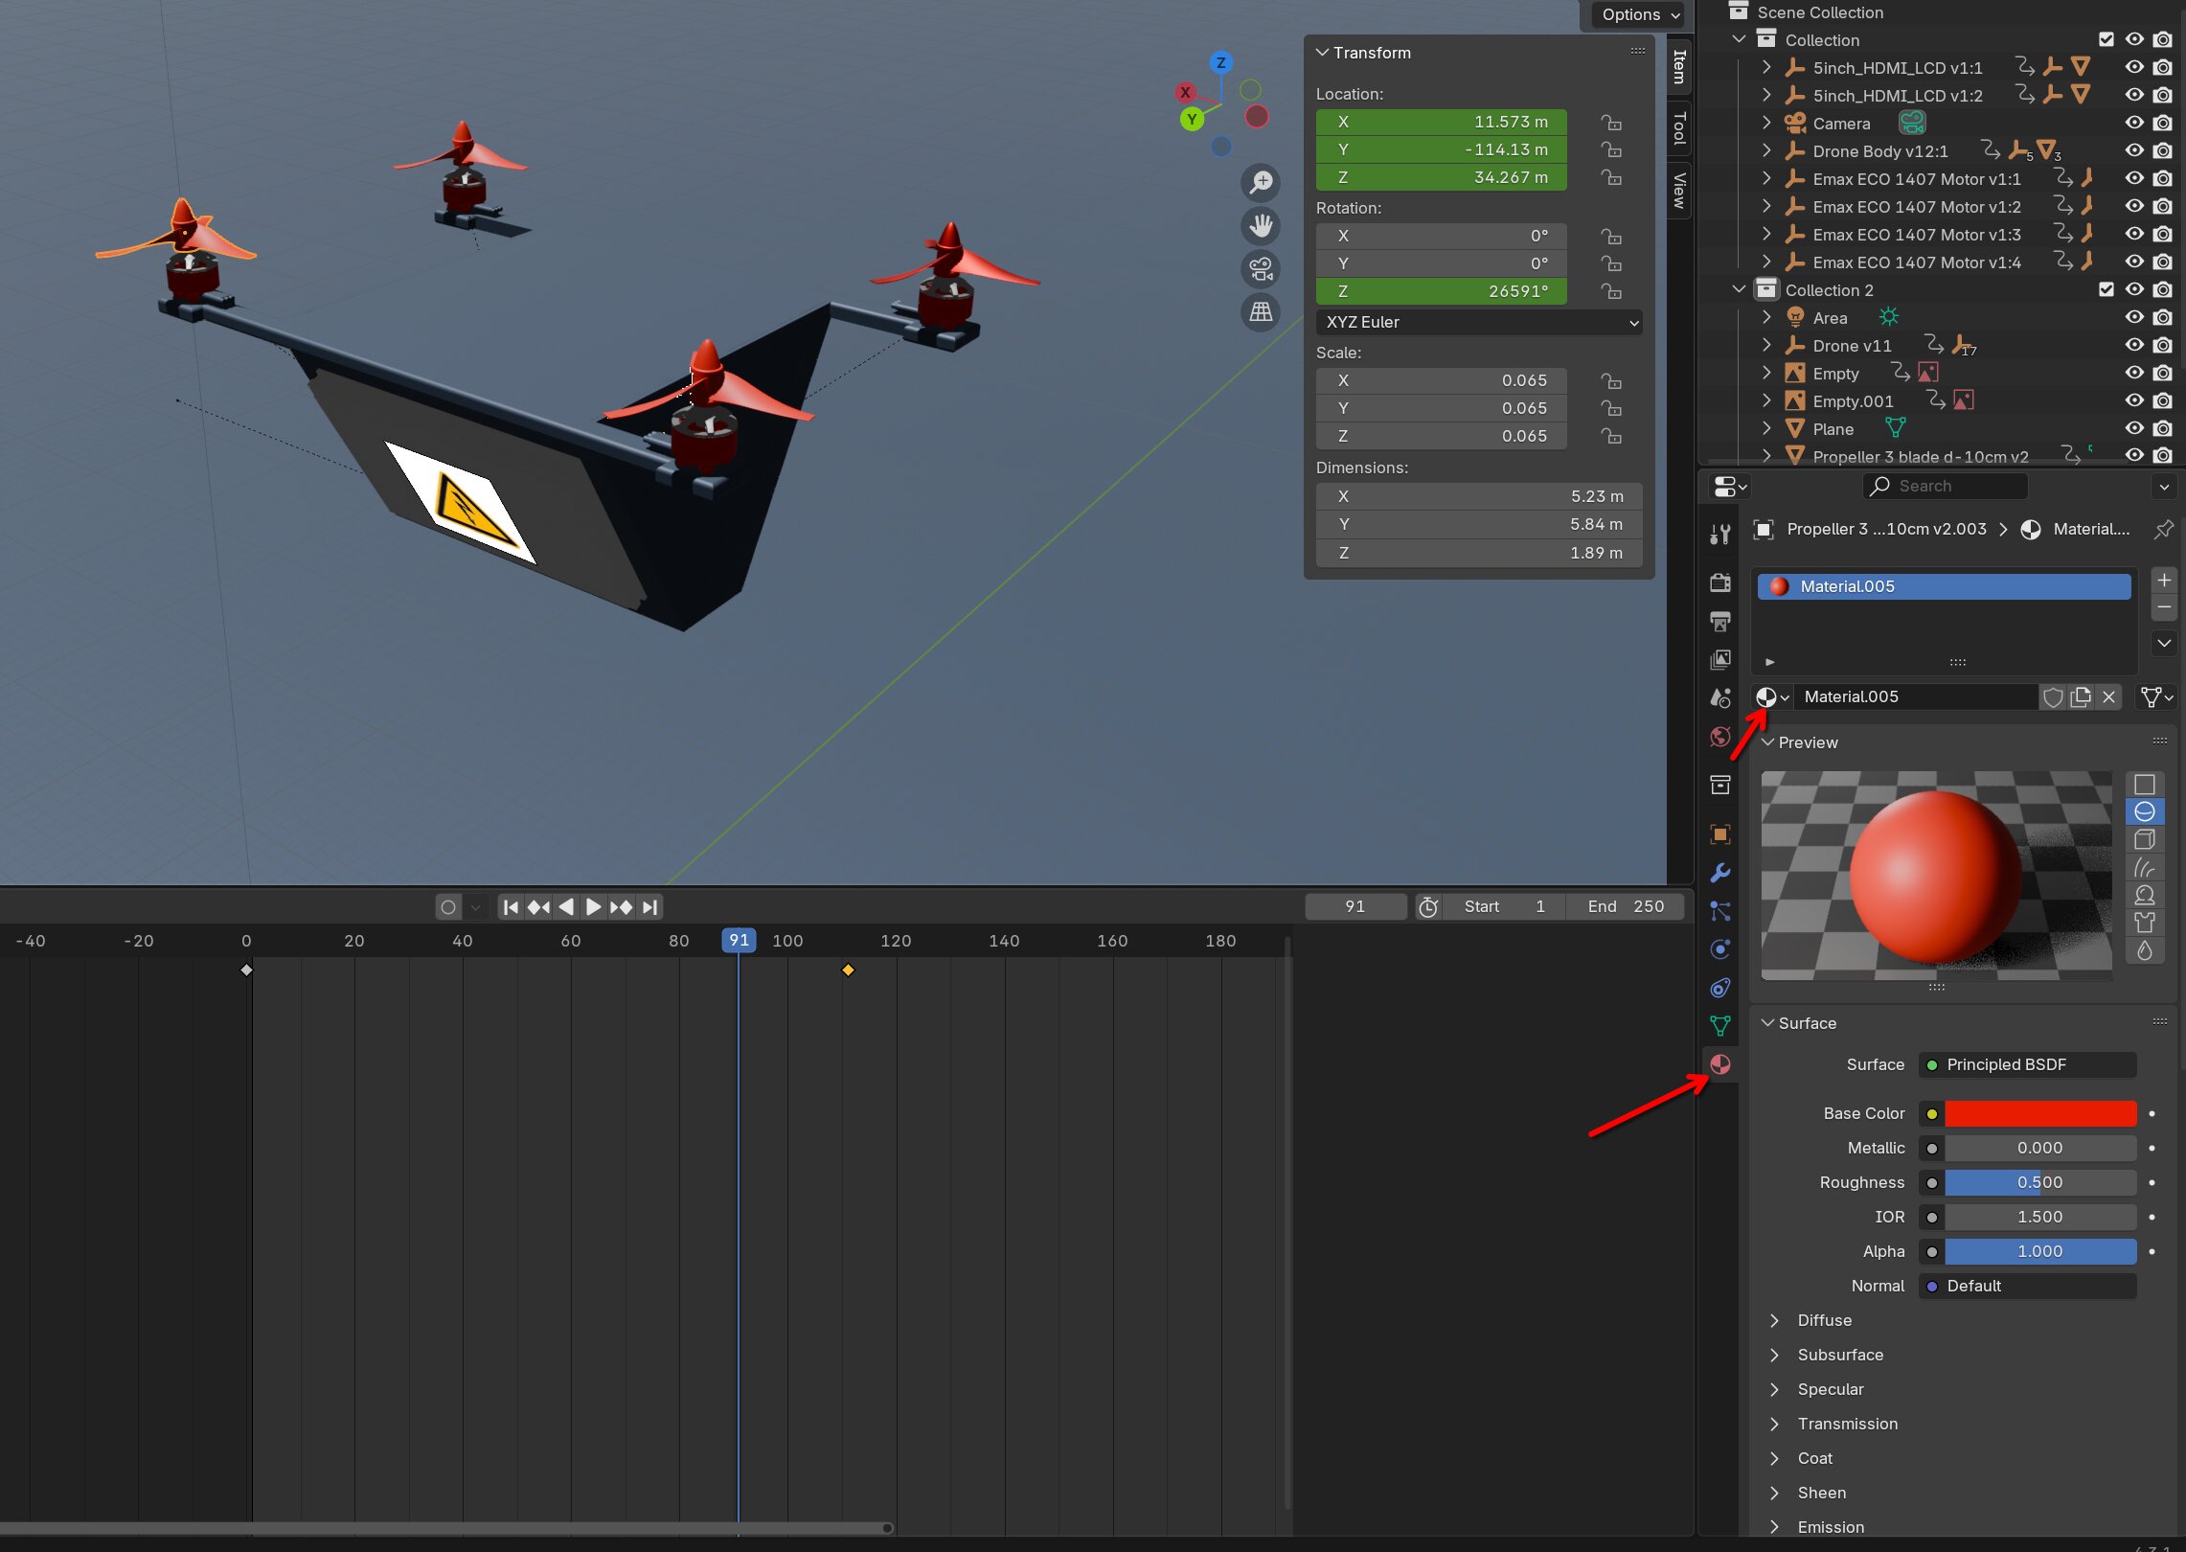The width and height of the screenshot is (2186, 1552).
Task: Select the sphere preview shape icon
Action: coord(2145,811)
